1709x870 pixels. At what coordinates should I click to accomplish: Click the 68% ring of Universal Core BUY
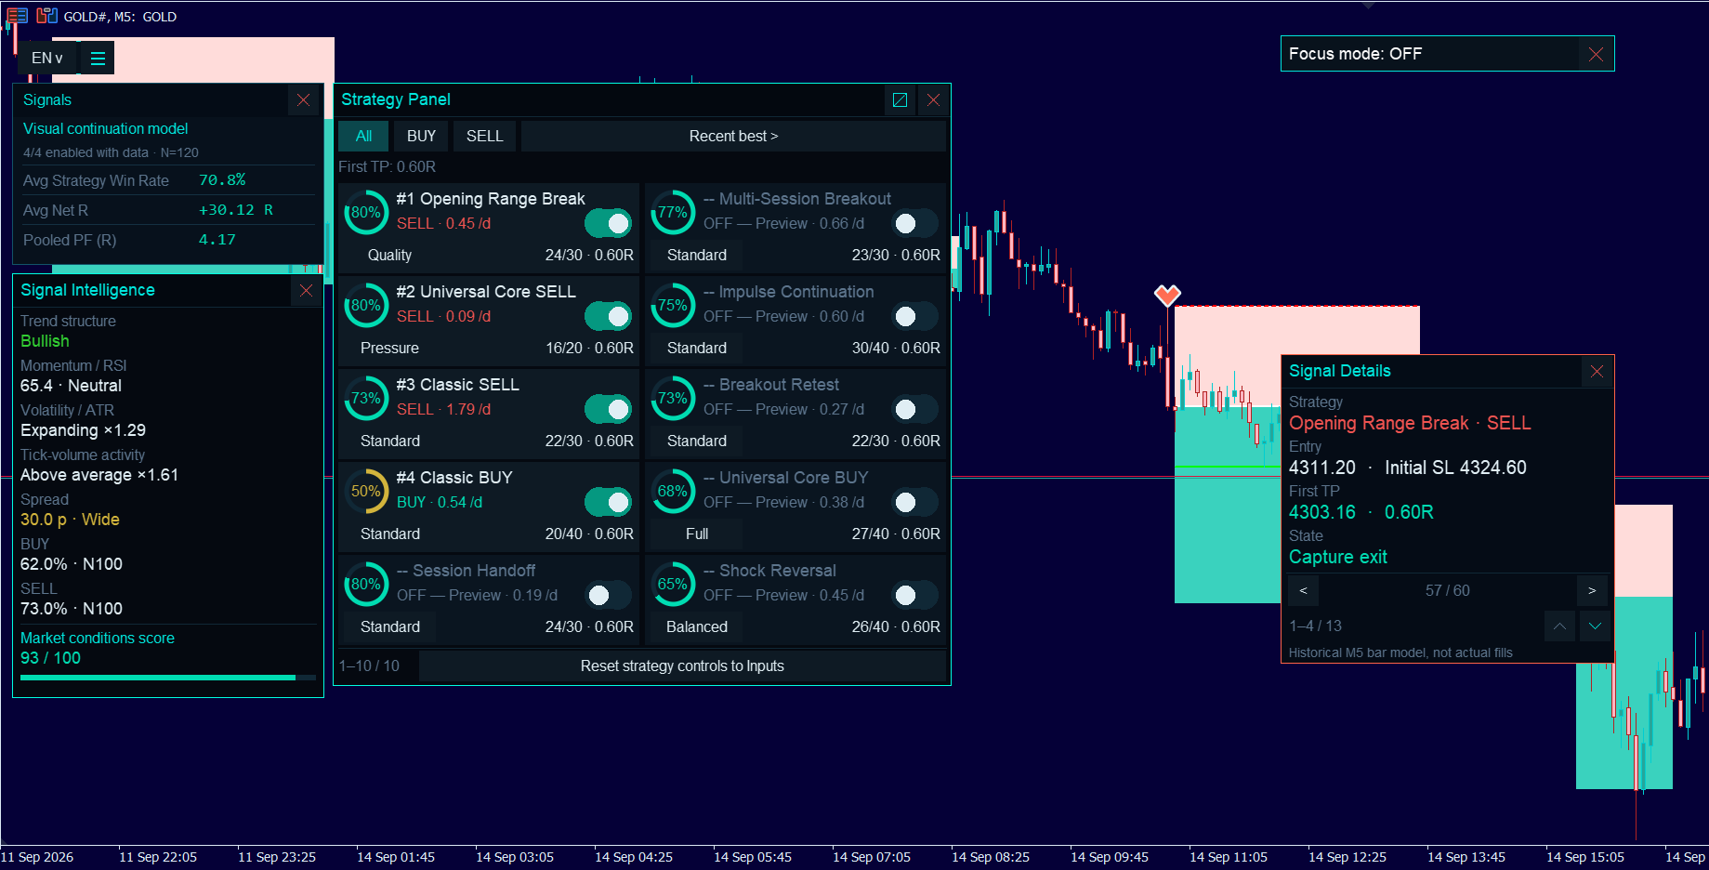pyautogui.click(x=673, y=491)
